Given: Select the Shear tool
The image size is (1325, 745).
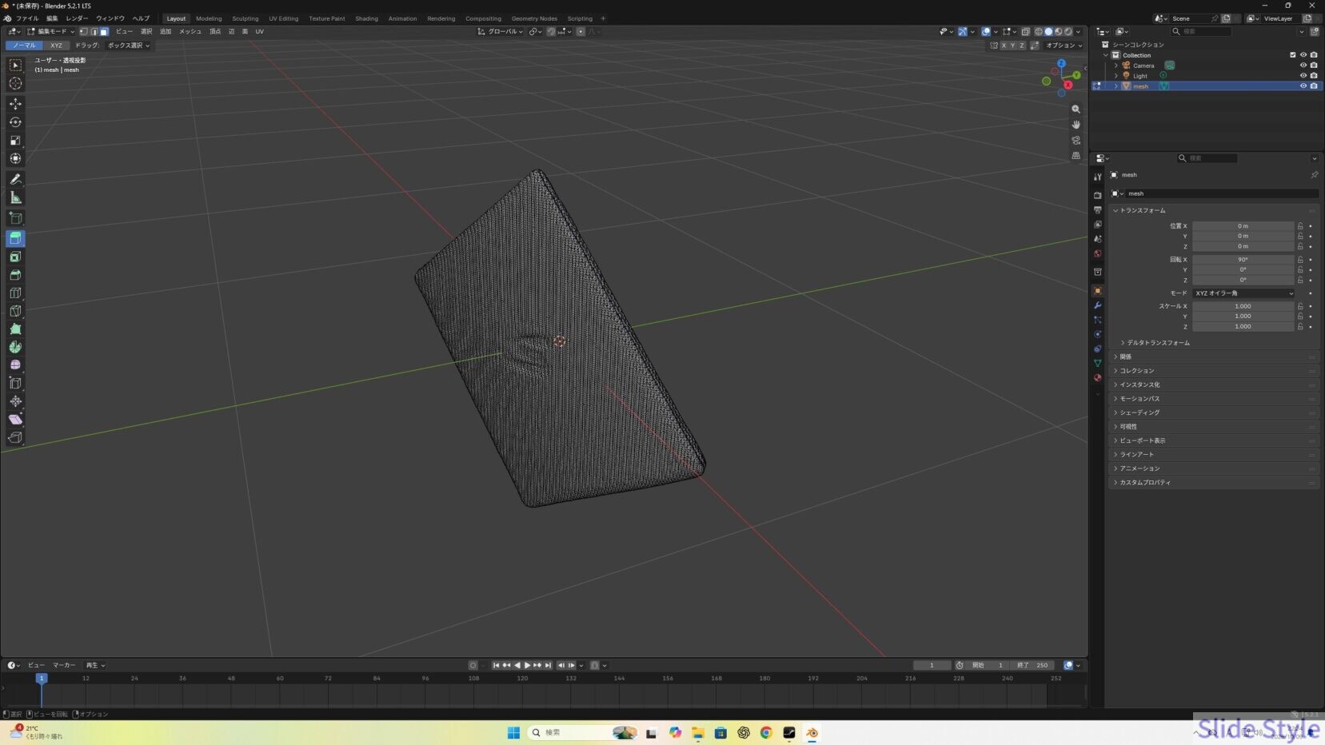Looking at the screenshot, I should click(15, 420).
